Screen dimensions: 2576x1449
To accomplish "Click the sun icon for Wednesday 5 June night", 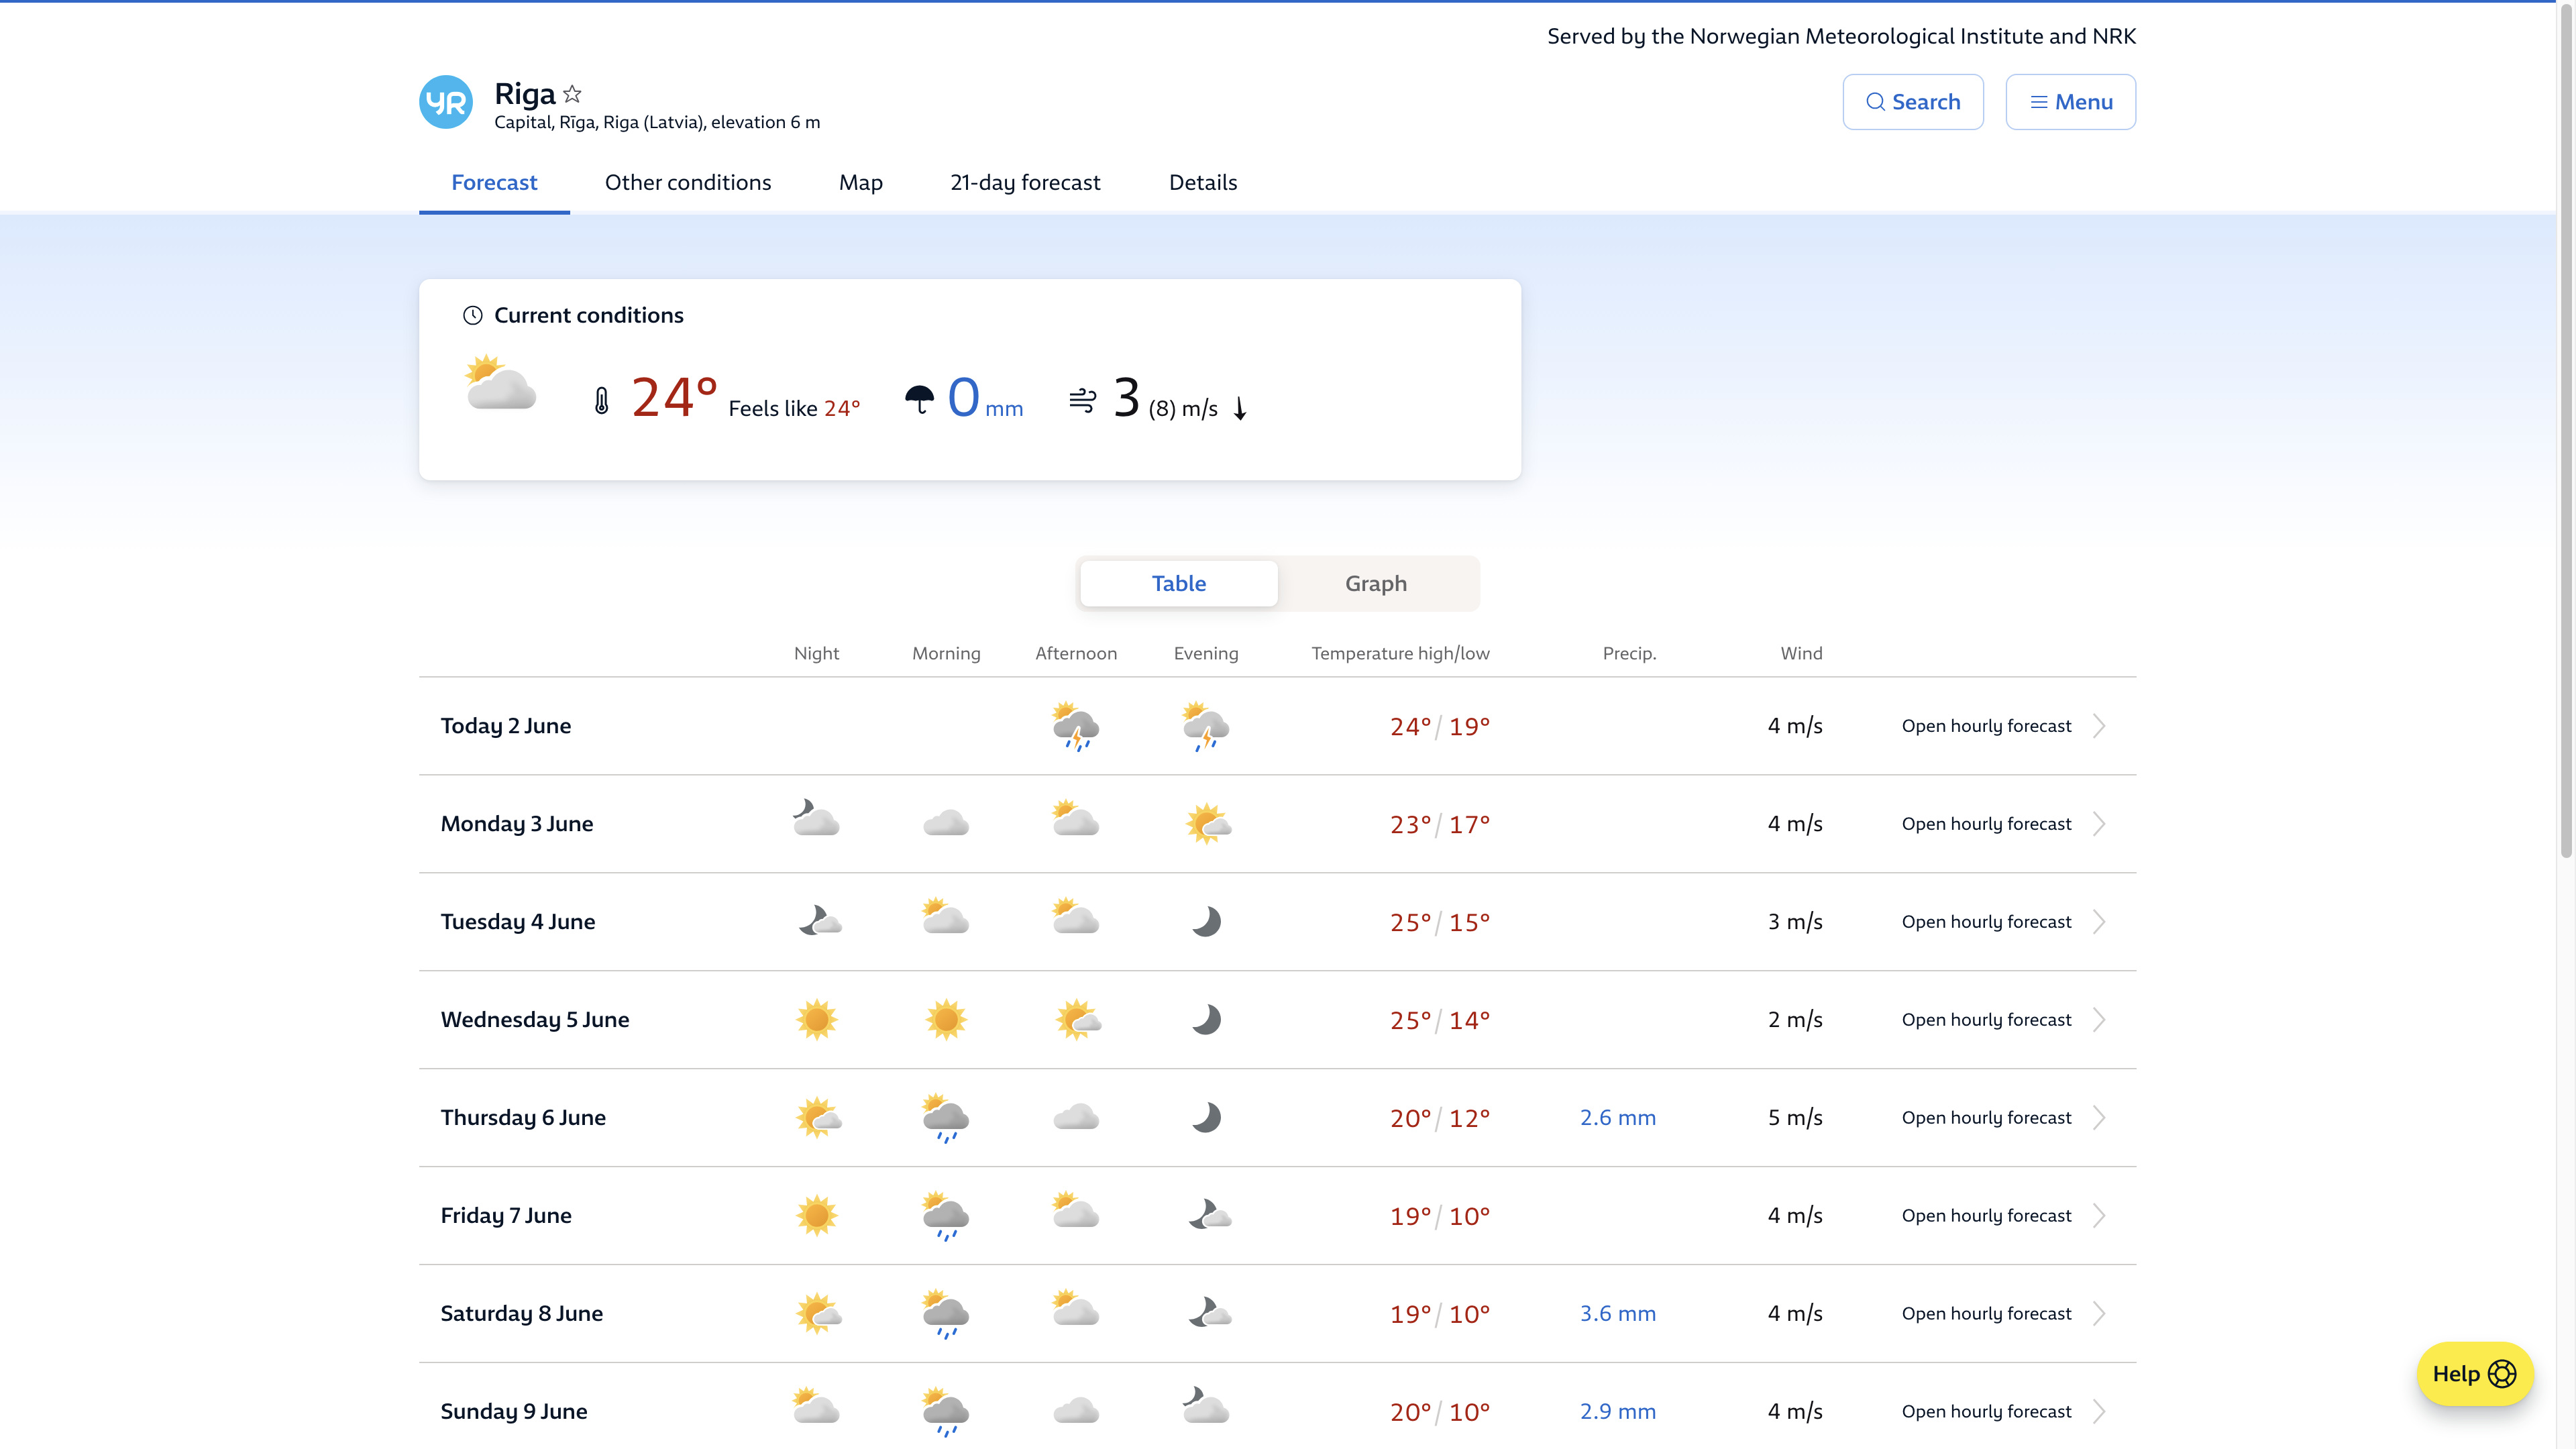I will (817, 1019).
